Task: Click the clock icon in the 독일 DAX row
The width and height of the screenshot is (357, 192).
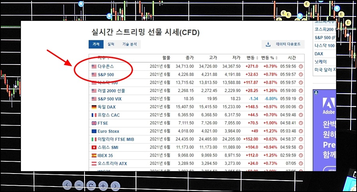Action: (x=301, y=107)
